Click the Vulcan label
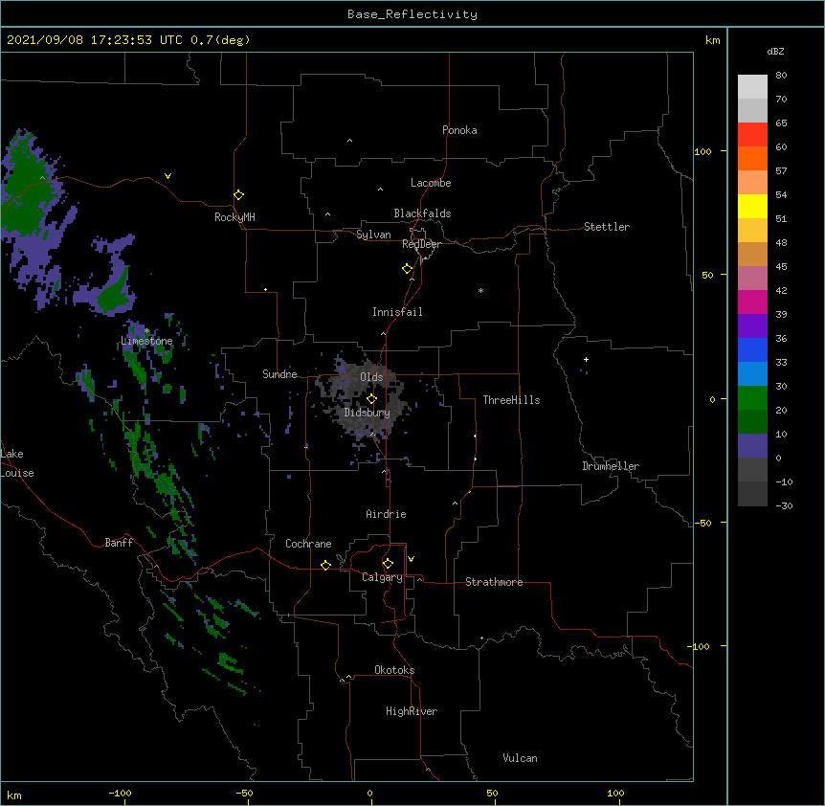 pyautogui.click(x=520, y=758)
